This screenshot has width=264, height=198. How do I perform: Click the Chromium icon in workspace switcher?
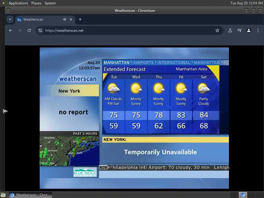[243, 195]
